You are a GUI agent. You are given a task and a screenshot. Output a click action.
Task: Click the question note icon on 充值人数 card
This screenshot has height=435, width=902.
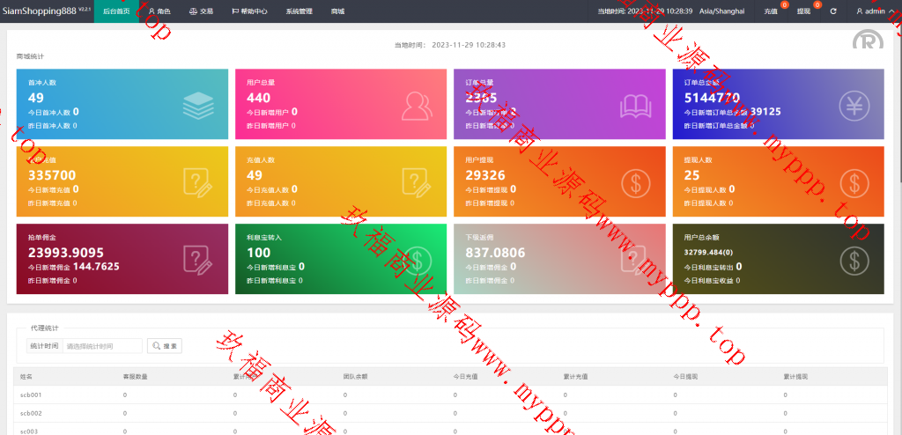coord(417,183)
